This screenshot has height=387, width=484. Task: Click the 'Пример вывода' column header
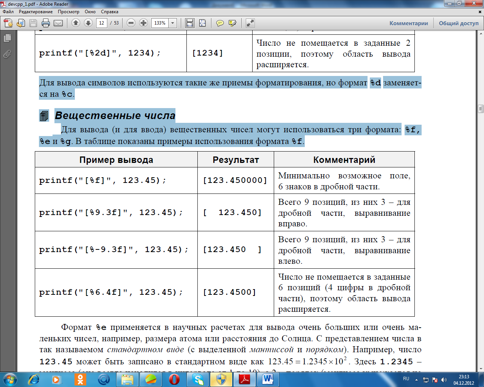click(116, 160)
